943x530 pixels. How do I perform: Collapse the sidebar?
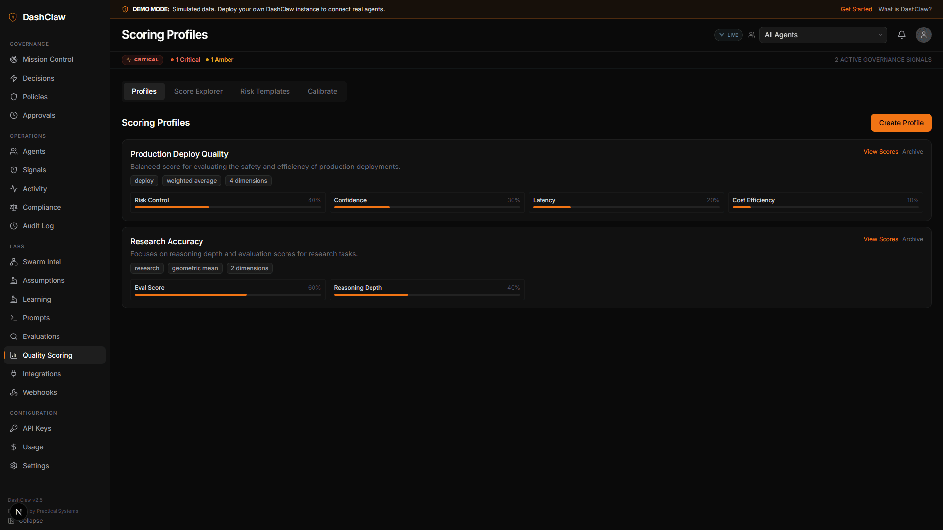click(29, 521)
